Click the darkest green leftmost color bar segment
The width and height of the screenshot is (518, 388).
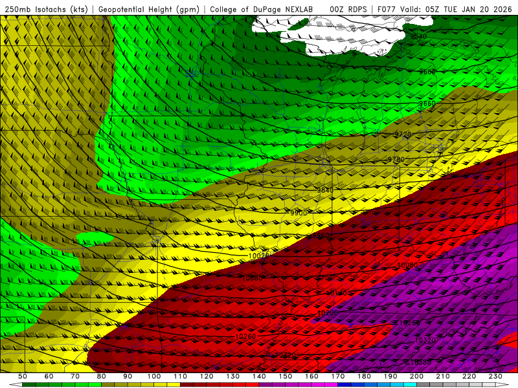29,385
